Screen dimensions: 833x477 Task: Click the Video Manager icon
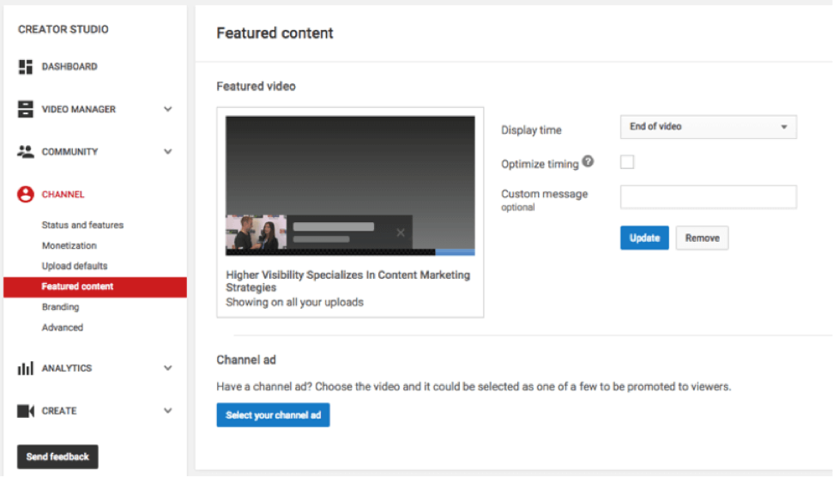(x=26, y=110)
